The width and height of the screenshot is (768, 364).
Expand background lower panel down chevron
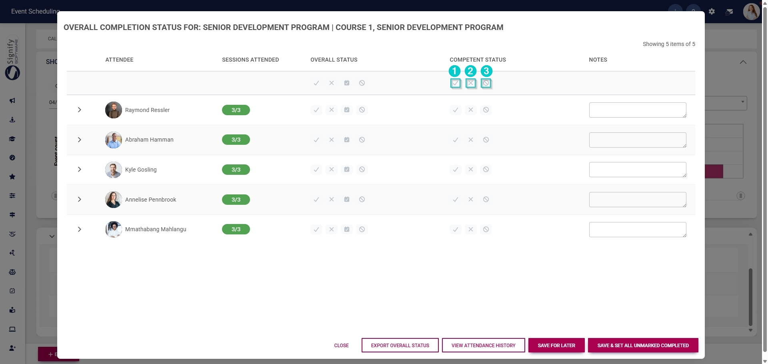52,236
